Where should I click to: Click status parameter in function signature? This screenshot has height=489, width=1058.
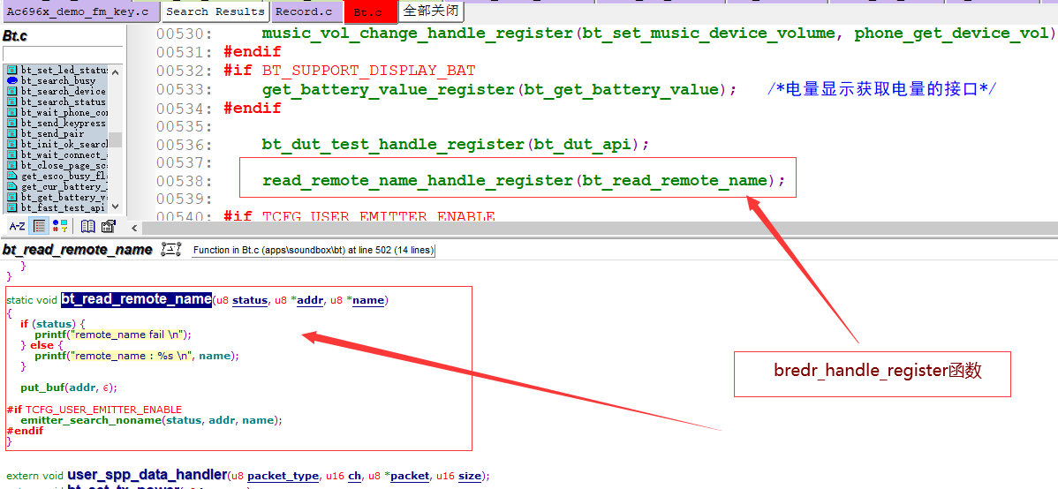tap(250, 300)
